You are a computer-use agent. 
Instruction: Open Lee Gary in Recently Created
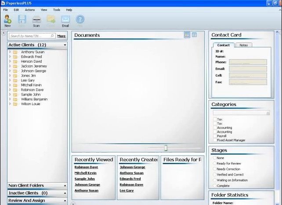coord(127,190)
